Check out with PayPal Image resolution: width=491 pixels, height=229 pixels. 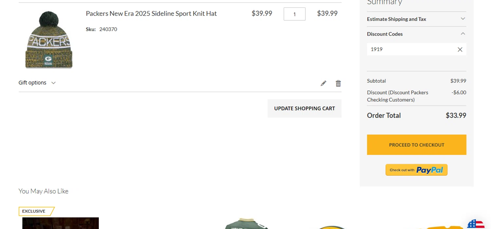coord(416,170)
